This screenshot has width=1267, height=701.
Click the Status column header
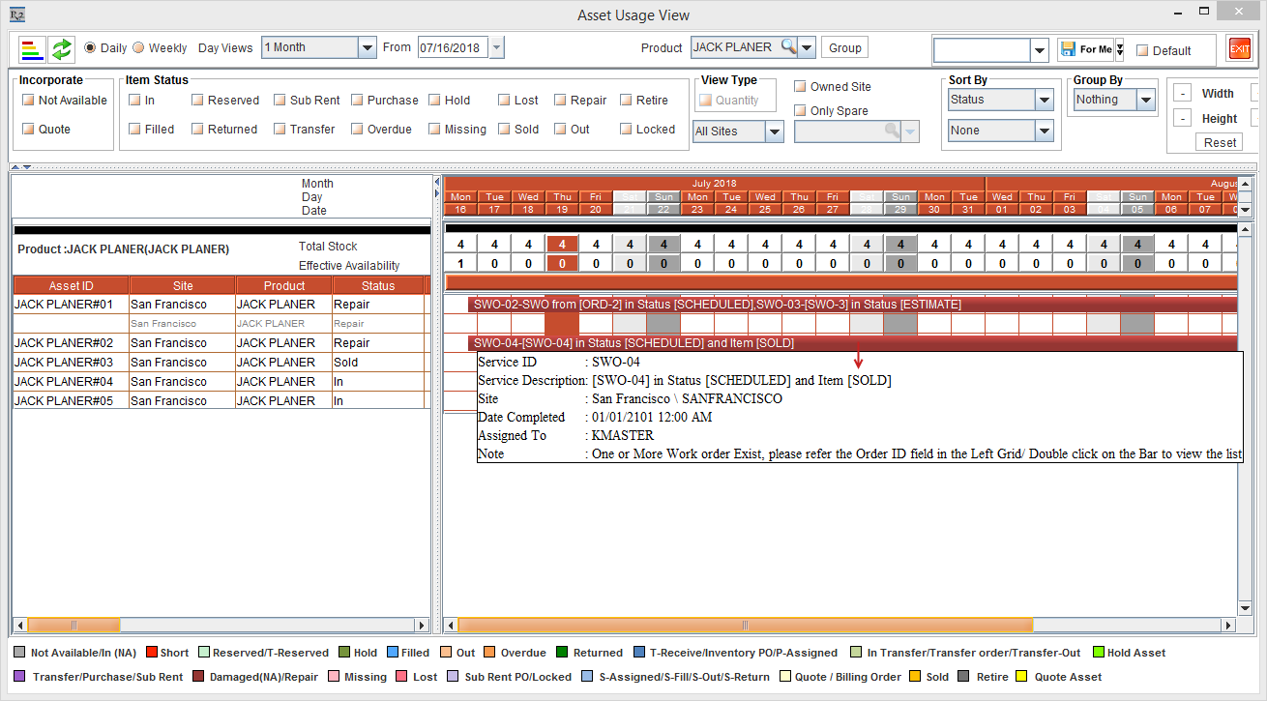tap(378, 285)
